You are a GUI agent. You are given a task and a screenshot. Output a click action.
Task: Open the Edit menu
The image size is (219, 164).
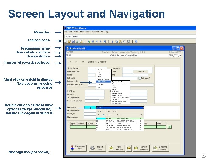point(70,32)
